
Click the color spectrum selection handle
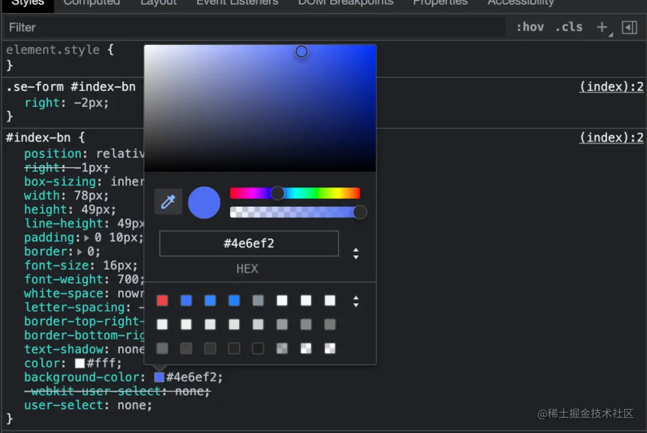tap(301, 52)
